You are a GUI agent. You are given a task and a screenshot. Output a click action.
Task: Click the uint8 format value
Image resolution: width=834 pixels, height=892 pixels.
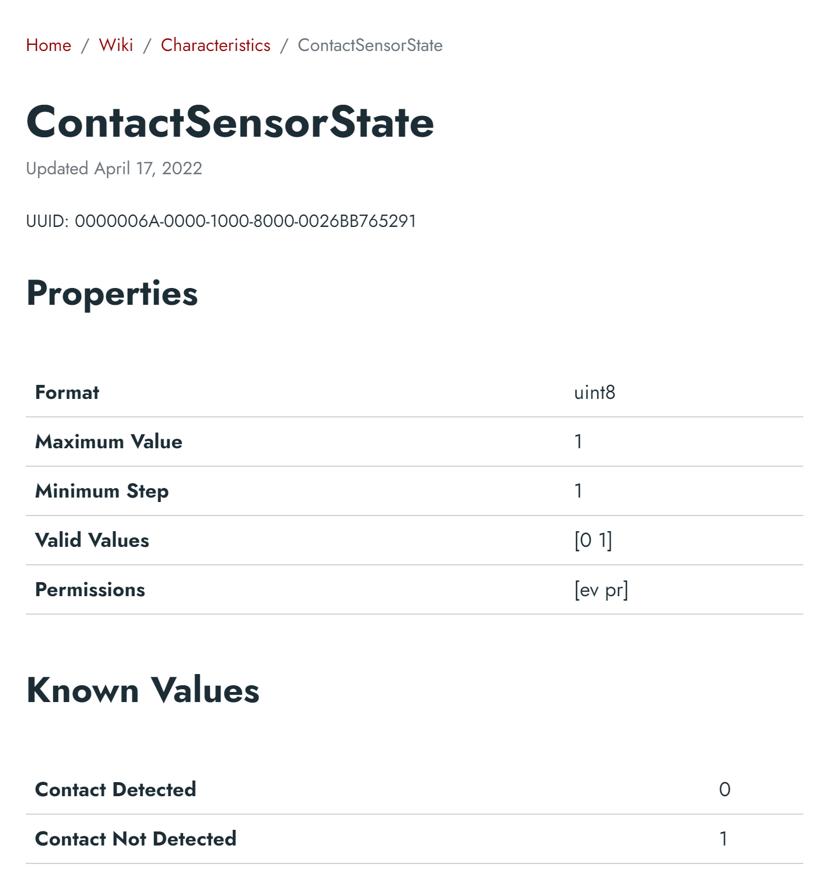pos(594,393)
